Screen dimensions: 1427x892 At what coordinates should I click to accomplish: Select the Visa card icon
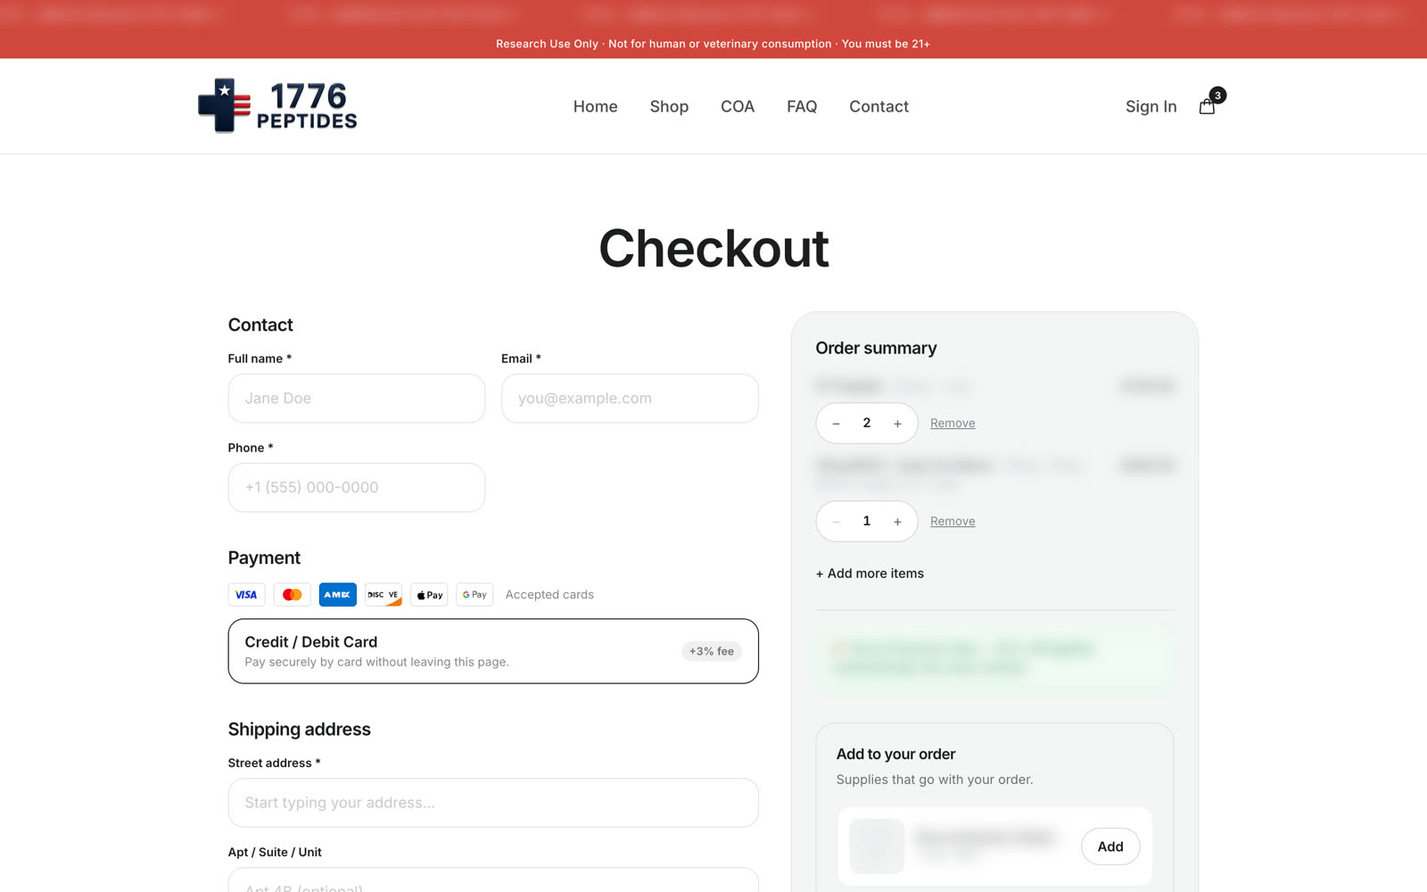coord(246,595)
